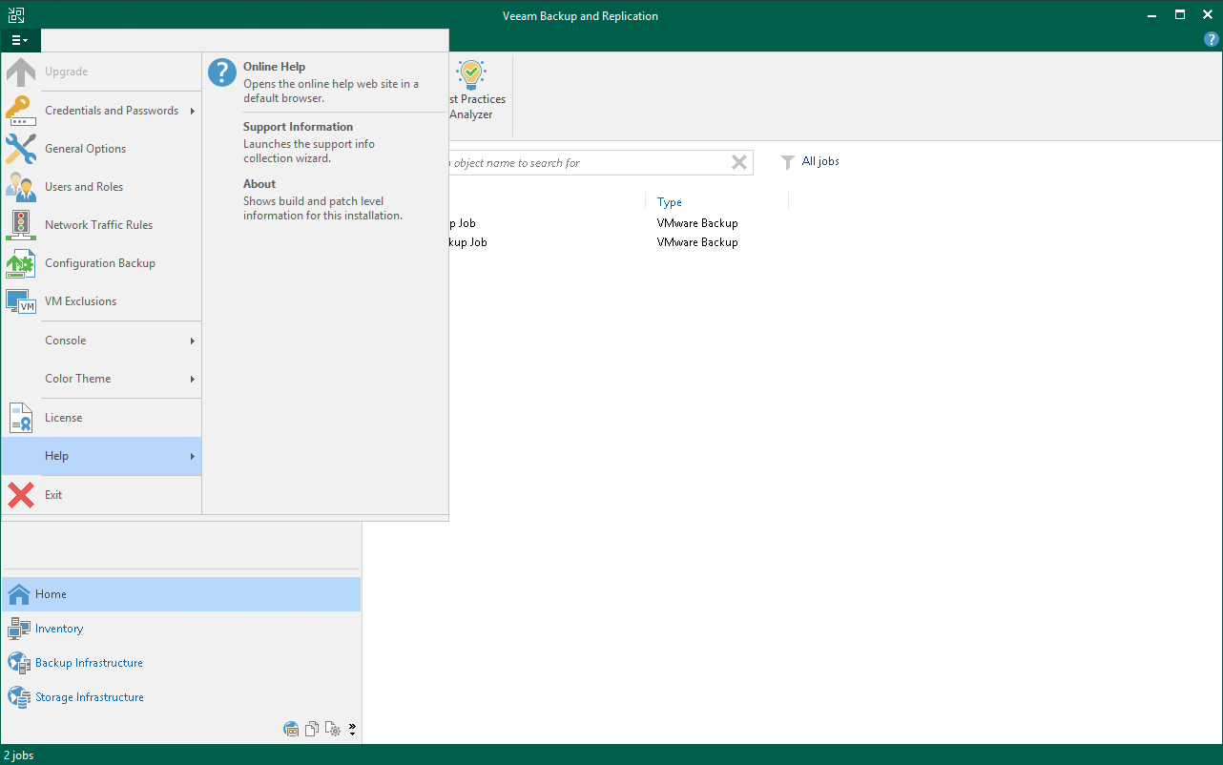Image resolution: width=1223 pixels, height=765 pixels.
Task: Click the gear document icon in navigation footer
Action: tap(333, 730)
